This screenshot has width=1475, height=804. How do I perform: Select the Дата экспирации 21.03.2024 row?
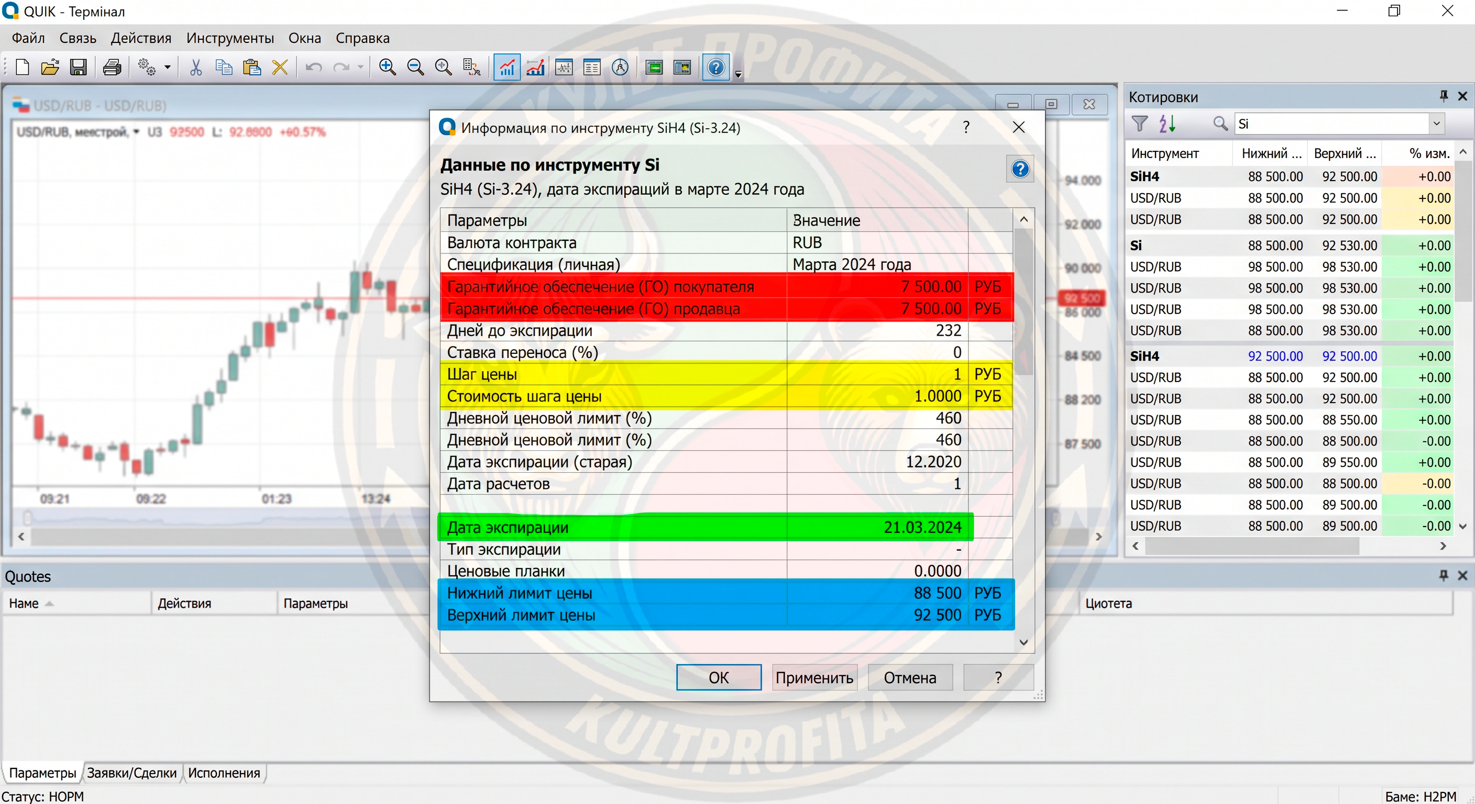click(x=706, y=527)
